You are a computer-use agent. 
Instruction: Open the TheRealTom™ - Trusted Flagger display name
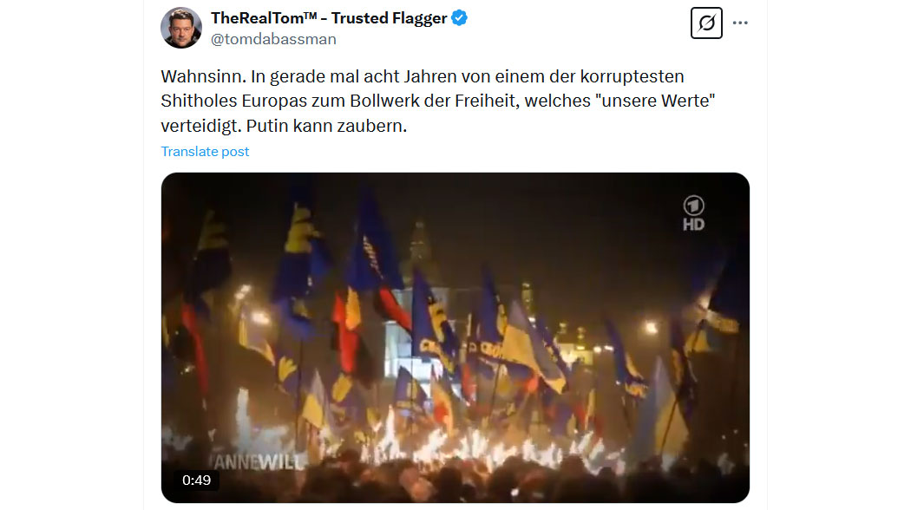(x=329, y=18)
